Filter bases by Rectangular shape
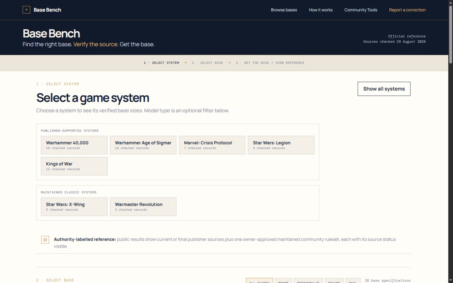Image resolution: width=453 pixels, height=283 pixels. [x=308, y=281]
